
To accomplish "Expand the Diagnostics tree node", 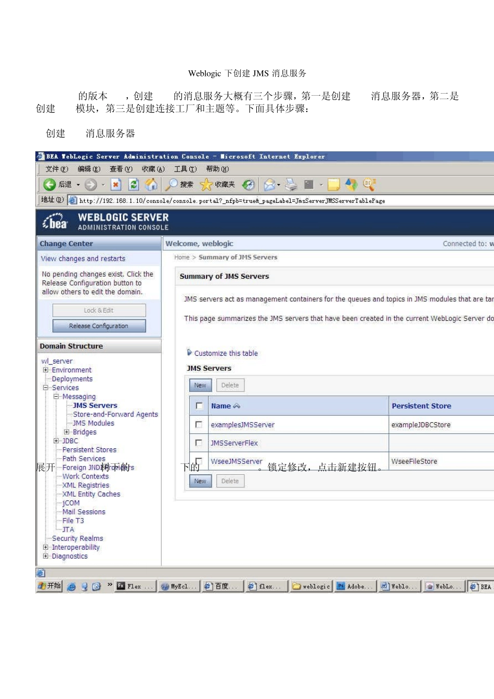I will (46, 556).
